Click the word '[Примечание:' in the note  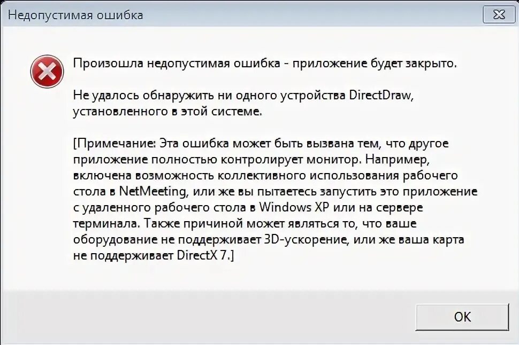tap(115, 144)
